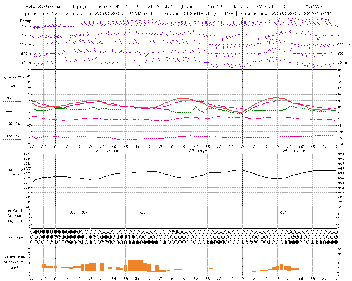352x281 pixels.
Task: Click the Осадки panel label
Action: click(14, 216)
